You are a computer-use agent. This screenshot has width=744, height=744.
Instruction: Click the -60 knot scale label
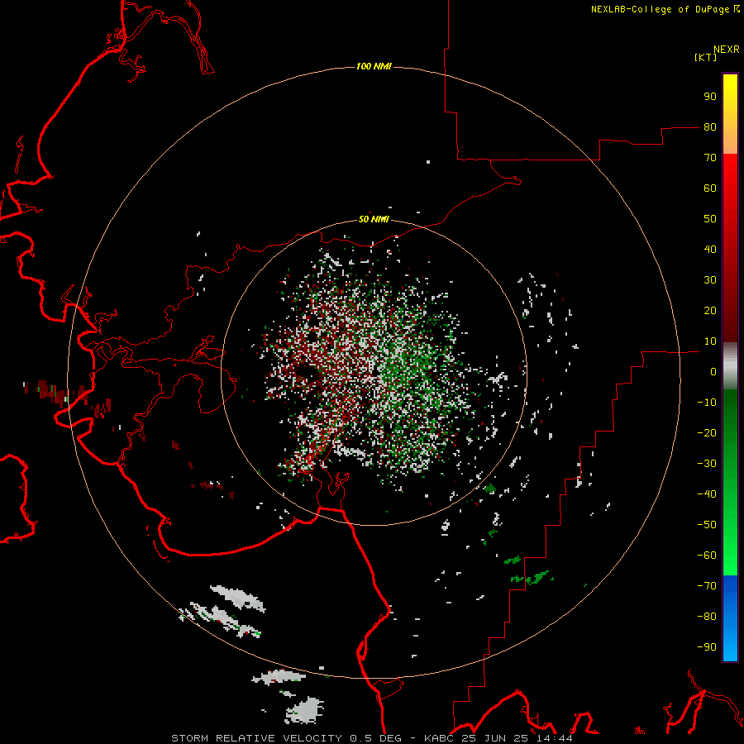(707, 556)
